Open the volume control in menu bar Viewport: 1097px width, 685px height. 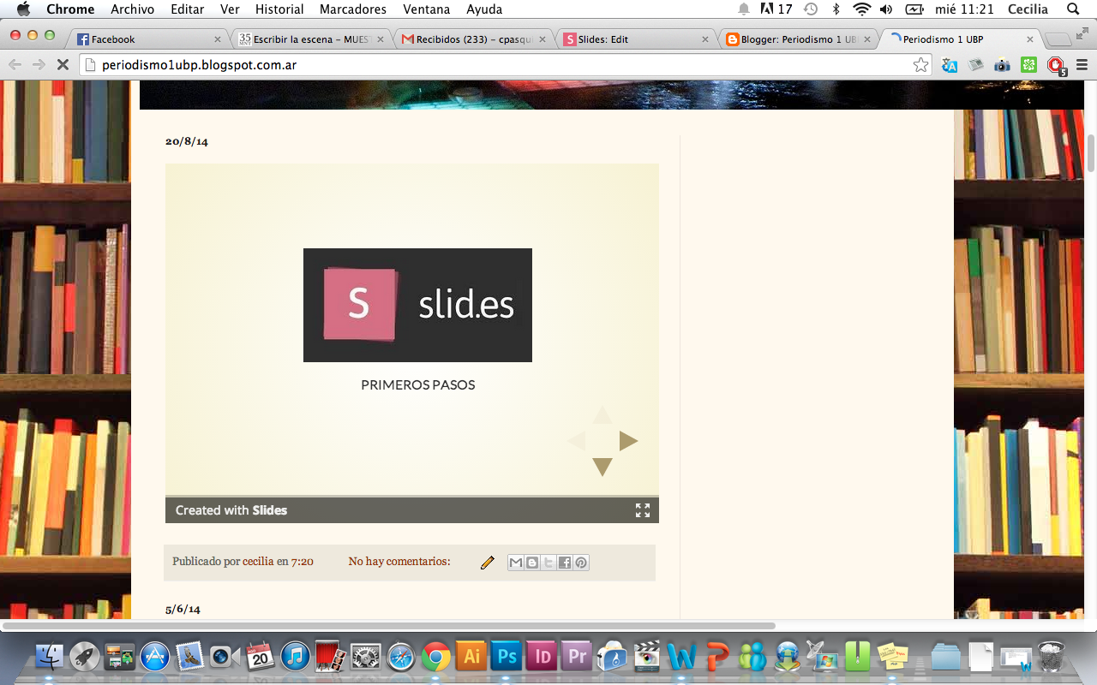(887, 9)
